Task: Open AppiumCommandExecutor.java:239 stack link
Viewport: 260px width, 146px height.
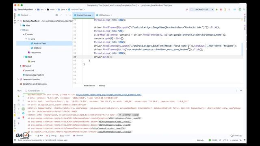Action: (x=115, y=132)
